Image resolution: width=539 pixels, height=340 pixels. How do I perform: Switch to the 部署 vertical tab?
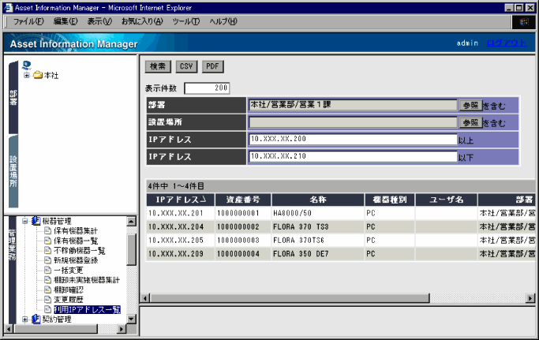[13, 98]
